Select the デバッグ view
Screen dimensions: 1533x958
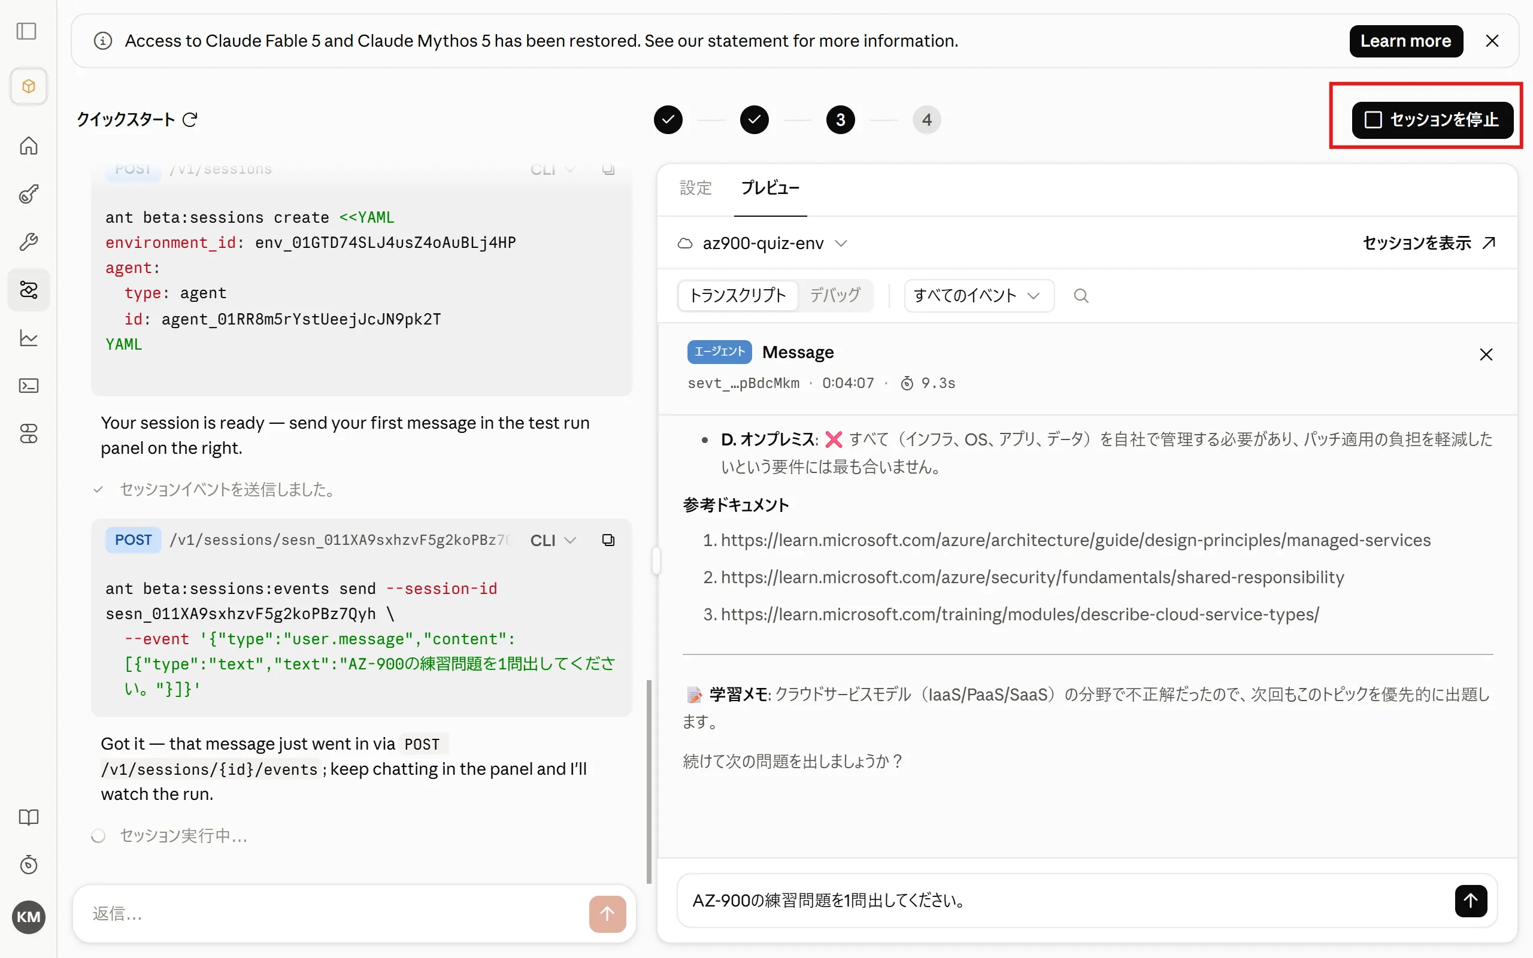point(835,296)
